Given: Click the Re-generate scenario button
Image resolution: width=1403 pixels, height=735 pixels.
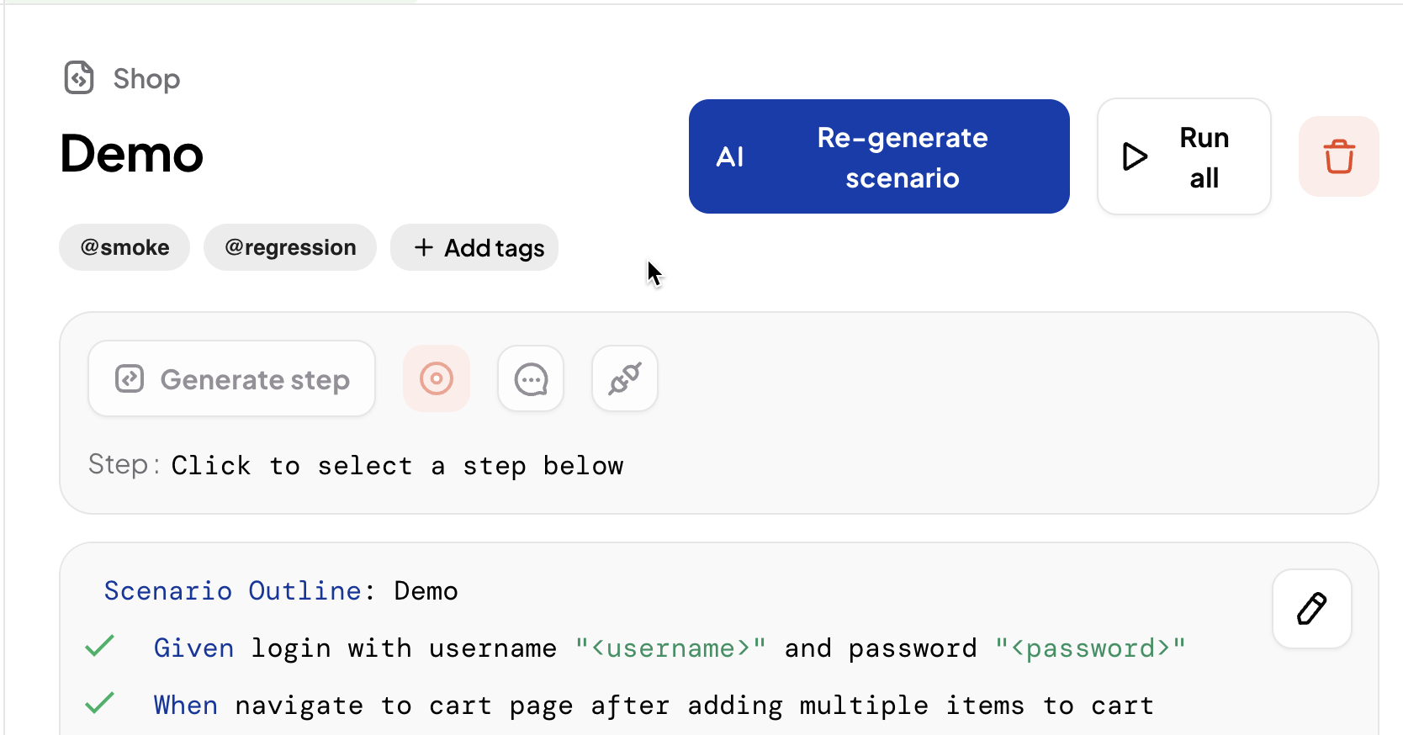Looking at the screenshot, I should tap(879, 156).
